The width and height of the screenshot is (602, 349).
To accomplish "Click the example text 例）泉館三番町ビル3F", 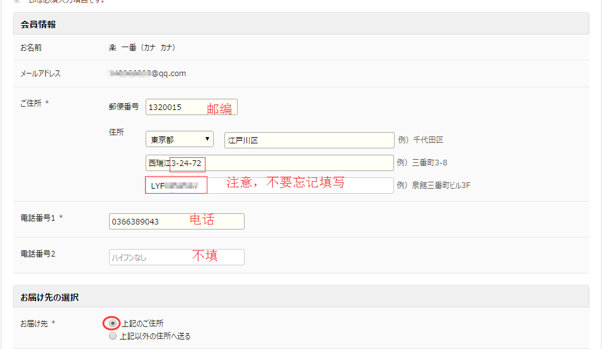I will coord(434,186).
